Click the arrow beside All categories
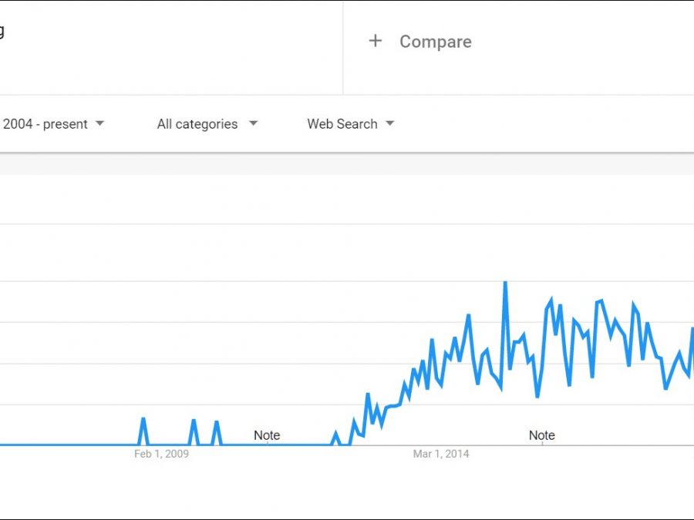 coord(254,123)
